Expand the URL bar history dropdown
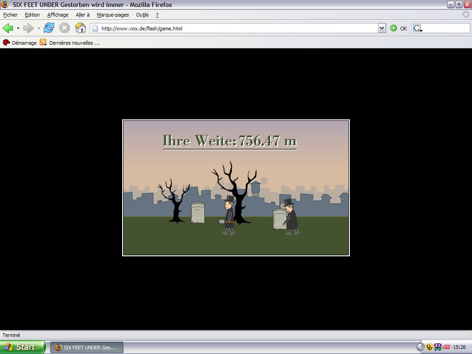Screen dimensions: 472x354 click(x=382, y=28)
